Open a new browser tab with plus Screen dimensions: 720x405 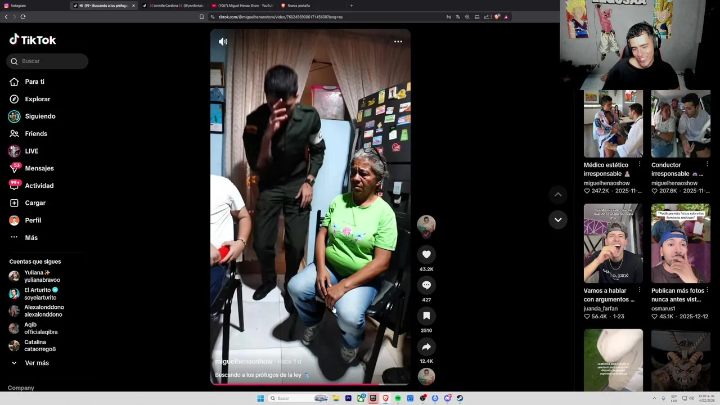point(352,6)
